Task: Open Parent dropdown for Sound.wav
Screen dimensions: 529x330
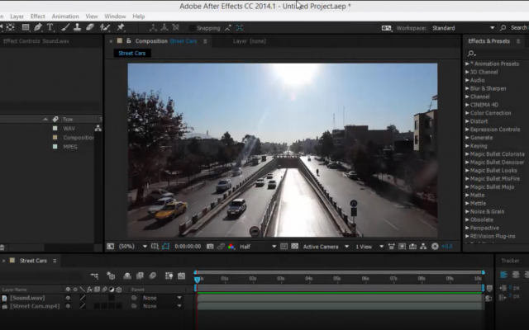Action: pos(162,298)
